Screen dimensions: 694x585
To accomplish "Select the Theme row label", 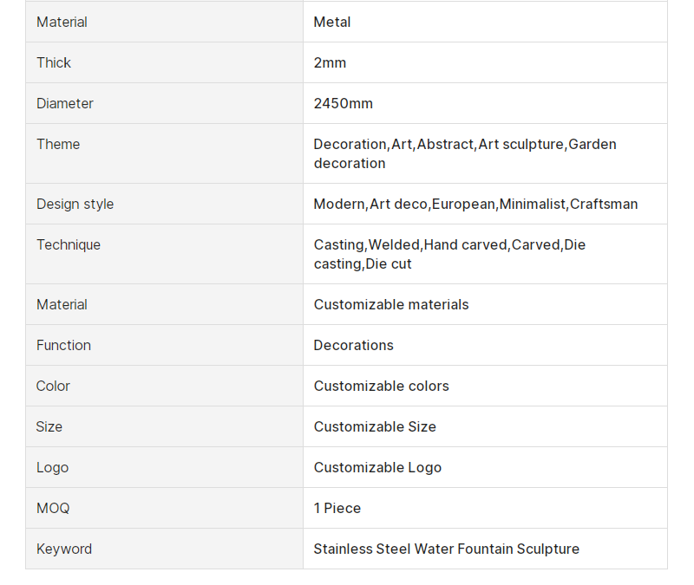I will 58,144.
